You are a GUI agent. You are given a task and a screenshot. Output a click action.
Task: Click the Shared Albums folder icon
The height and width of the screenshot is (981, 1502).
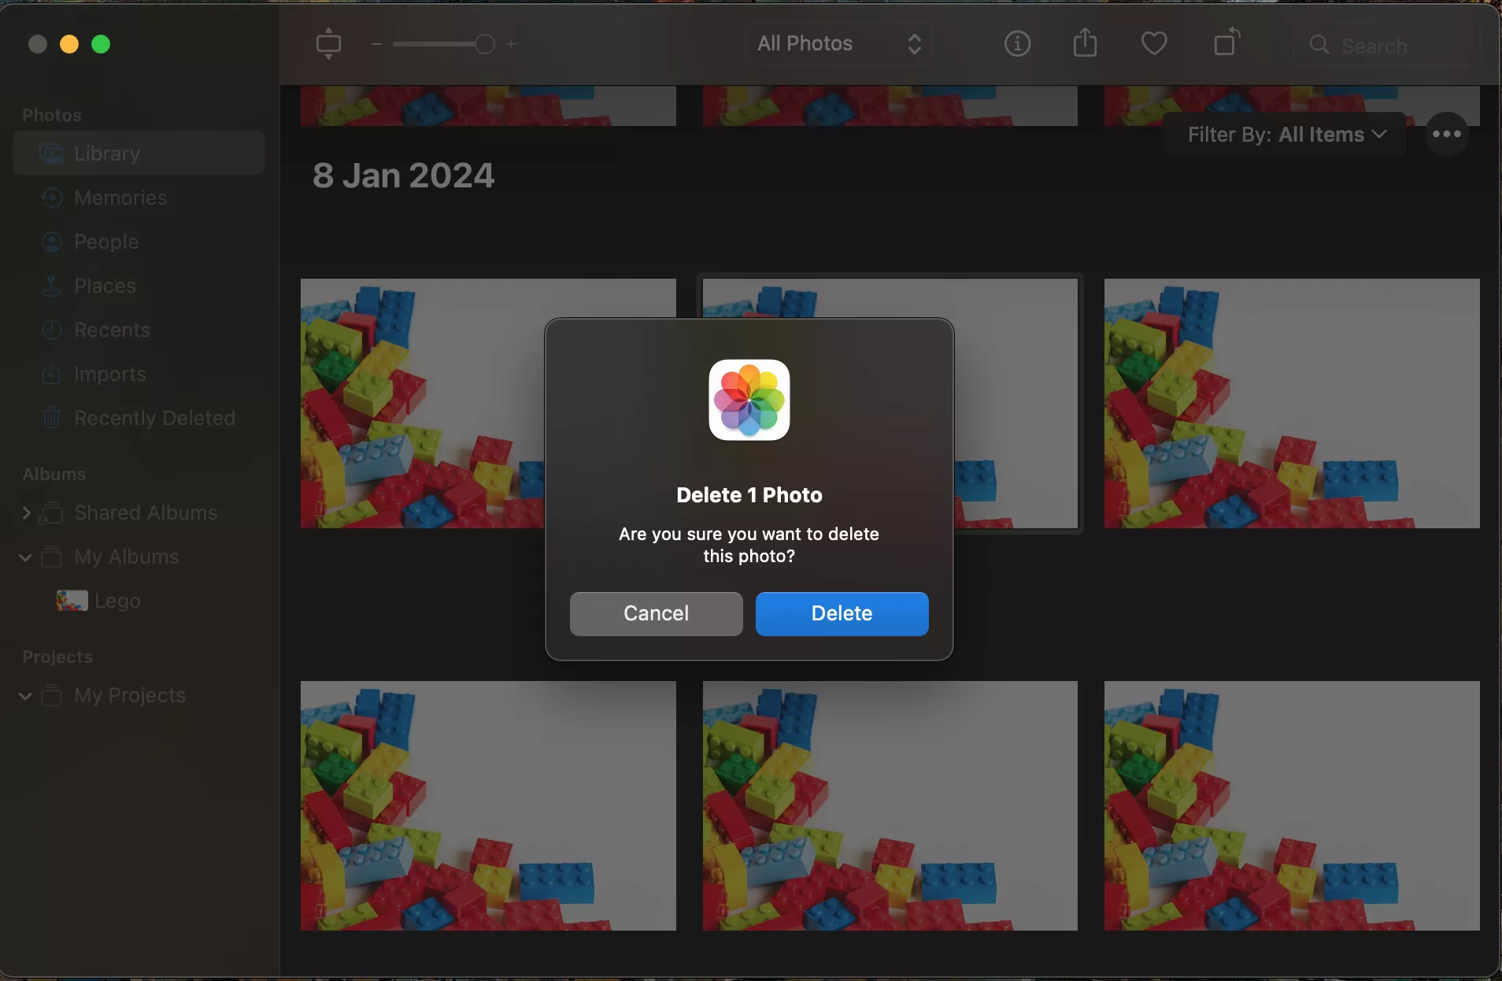pos(52,513)
